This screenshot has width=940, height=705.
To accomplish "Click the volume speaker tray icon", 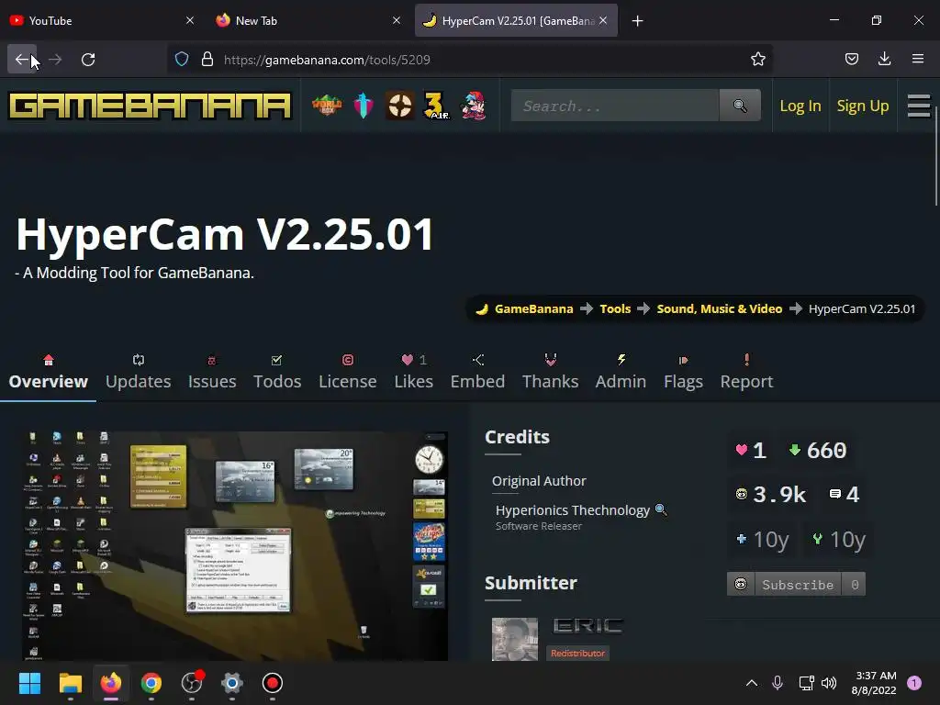I will pyautogui.click(x=829, y=683).
